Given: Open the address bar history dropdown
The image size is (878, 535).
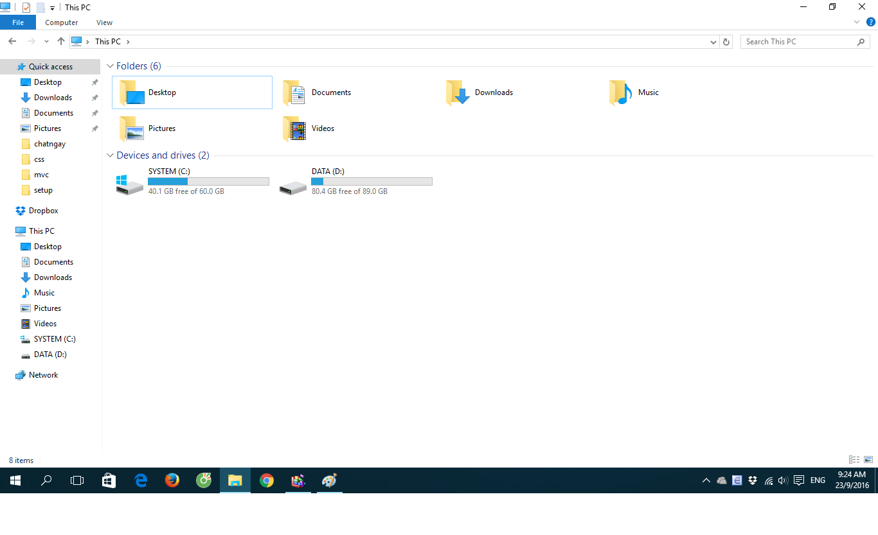Looking at the screenshot, I should click(x=713, y=42).
